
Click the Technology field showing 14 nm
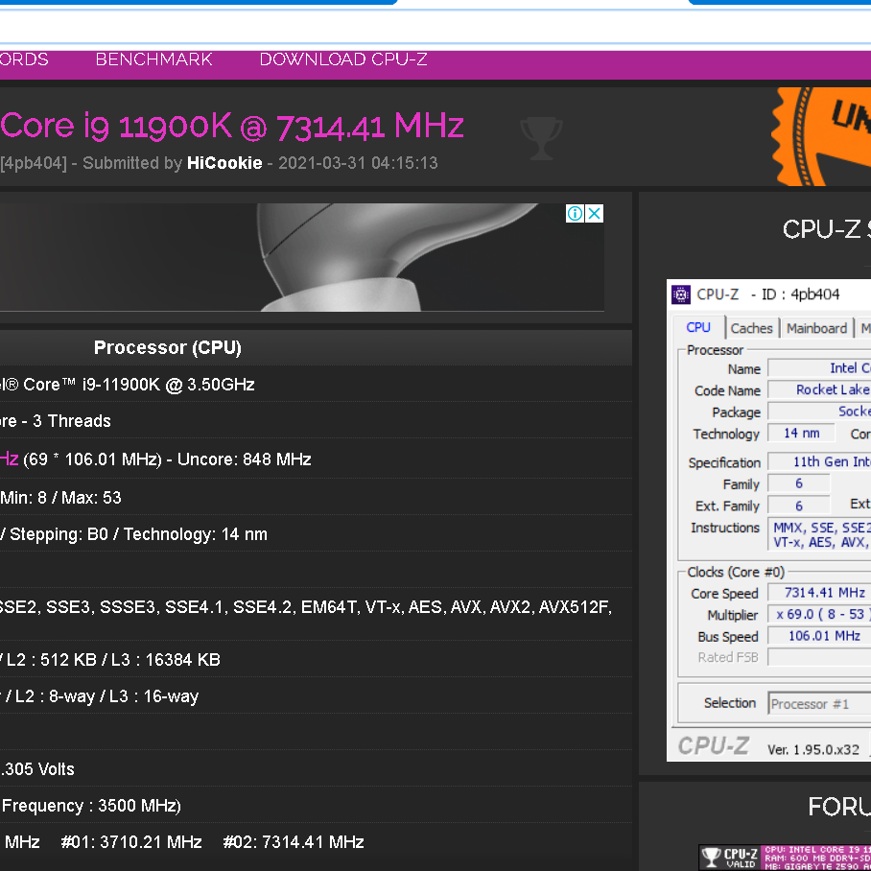[801, 434]
